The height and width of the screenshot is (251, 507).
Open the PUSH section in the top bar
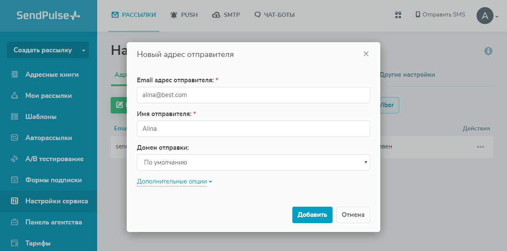[184, 14]
